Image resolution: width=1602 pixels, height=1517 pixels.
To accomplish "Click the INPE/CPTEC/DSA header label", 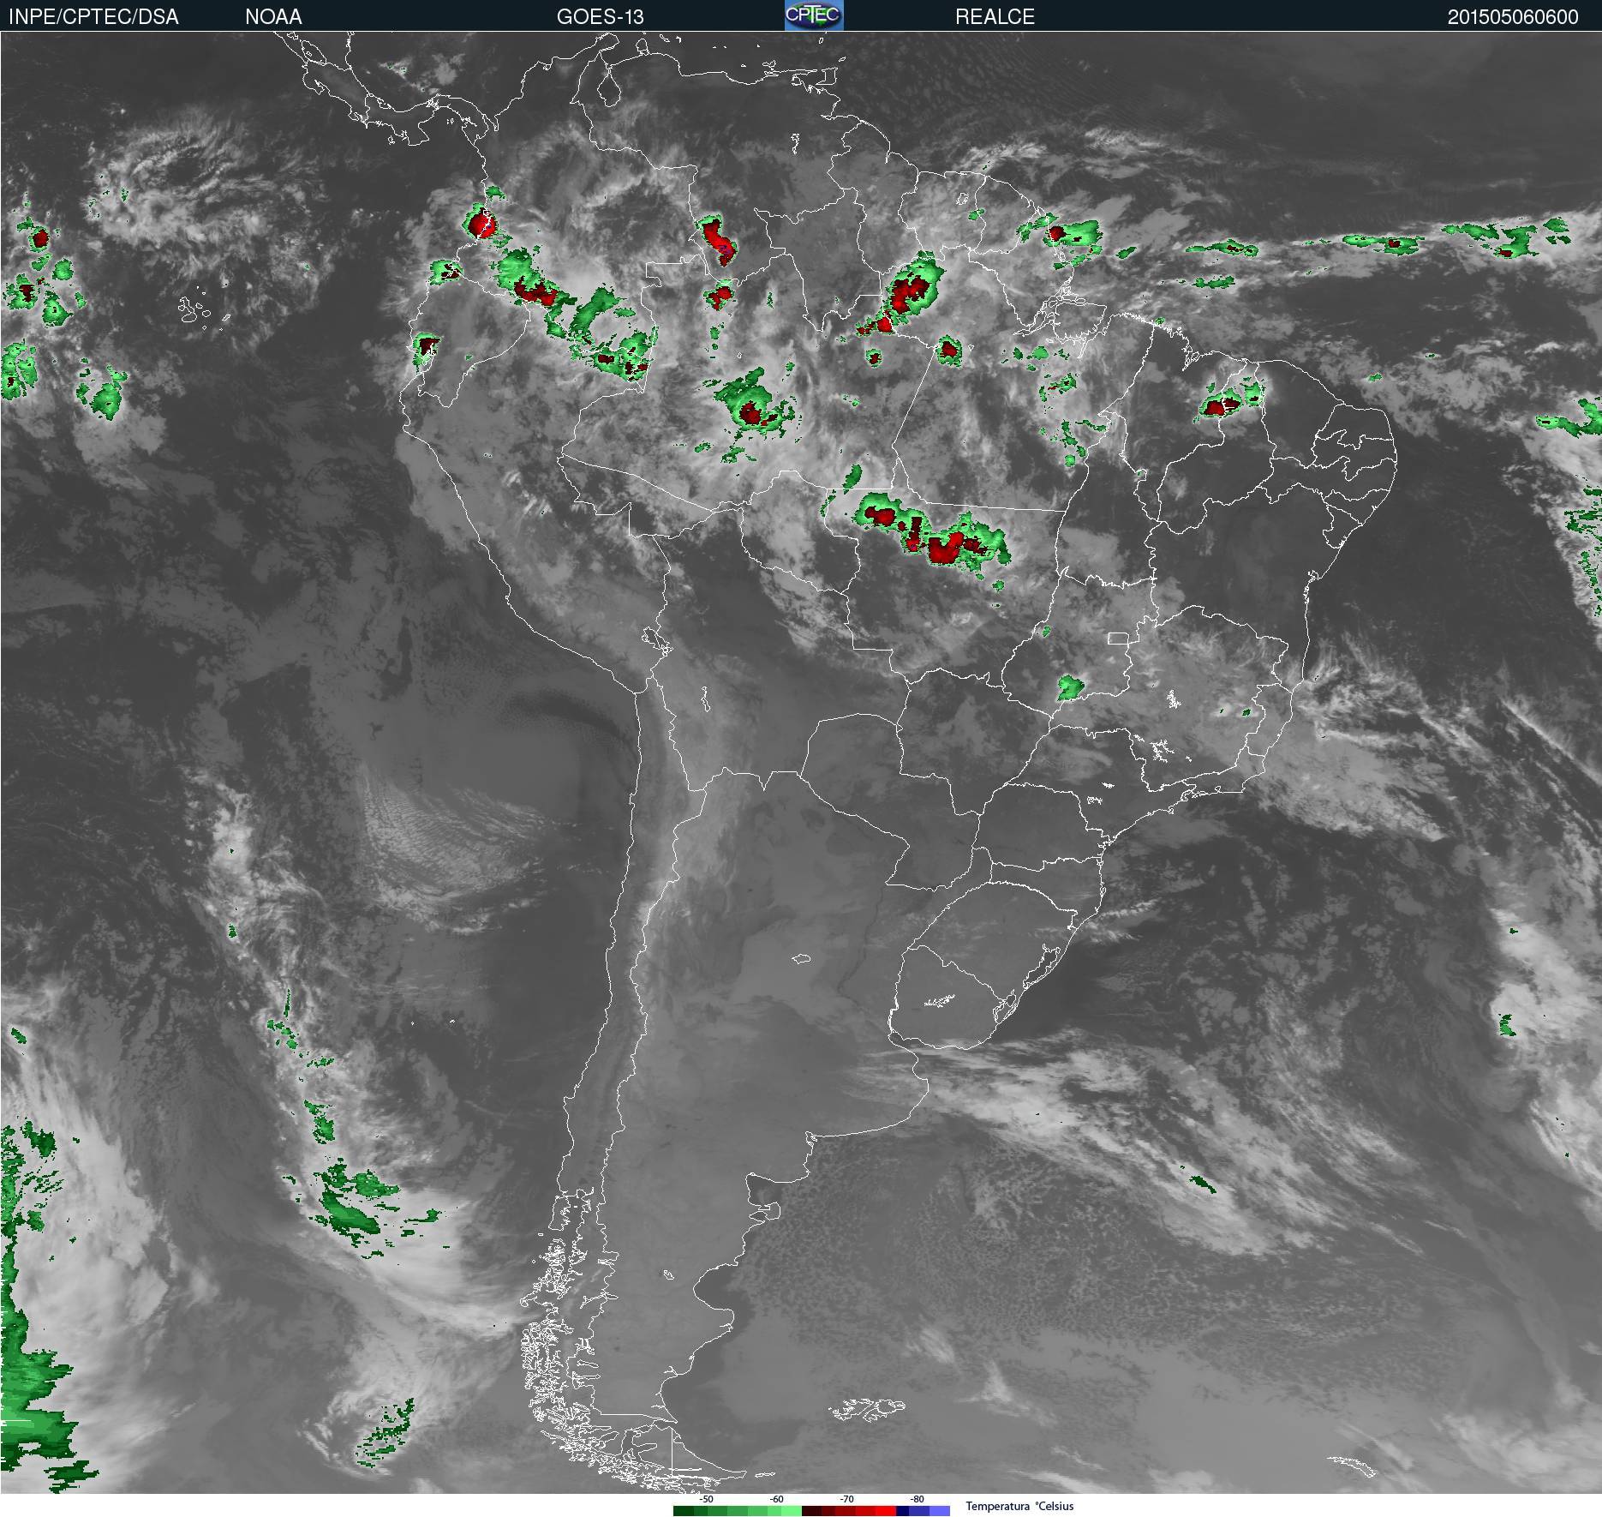I will tap(93, 17).
